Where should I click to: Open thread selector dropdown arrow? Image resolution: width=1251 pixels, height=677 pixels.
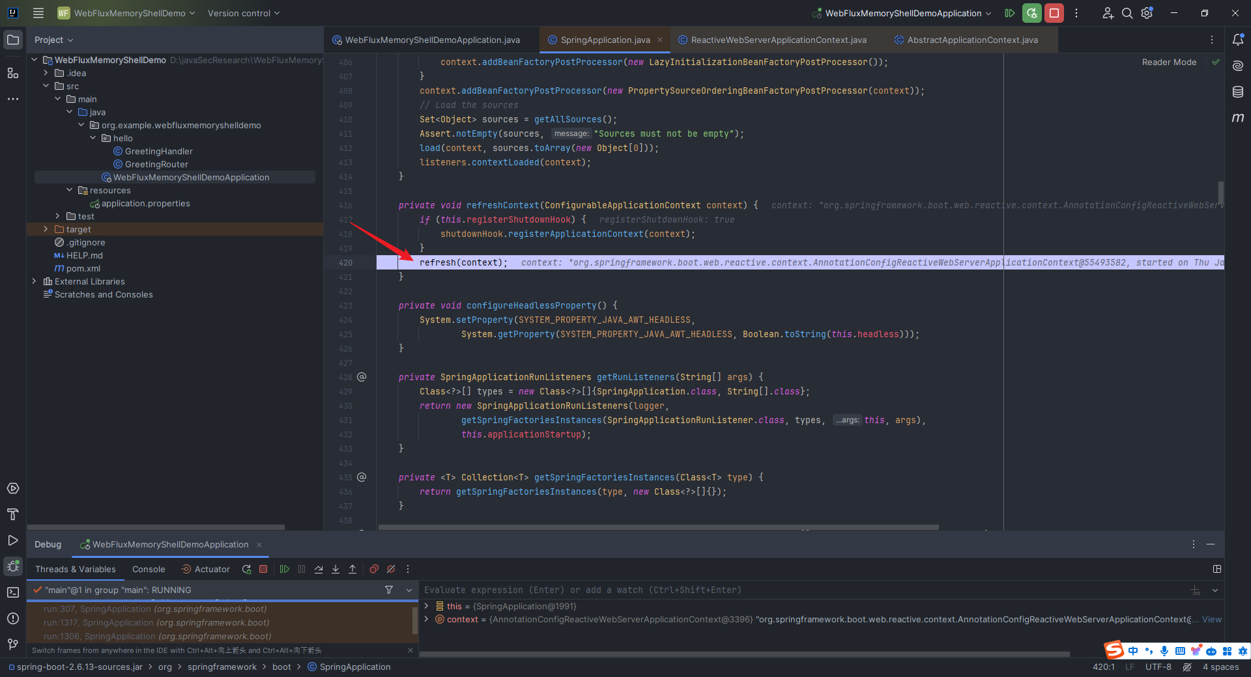[409, 590]
